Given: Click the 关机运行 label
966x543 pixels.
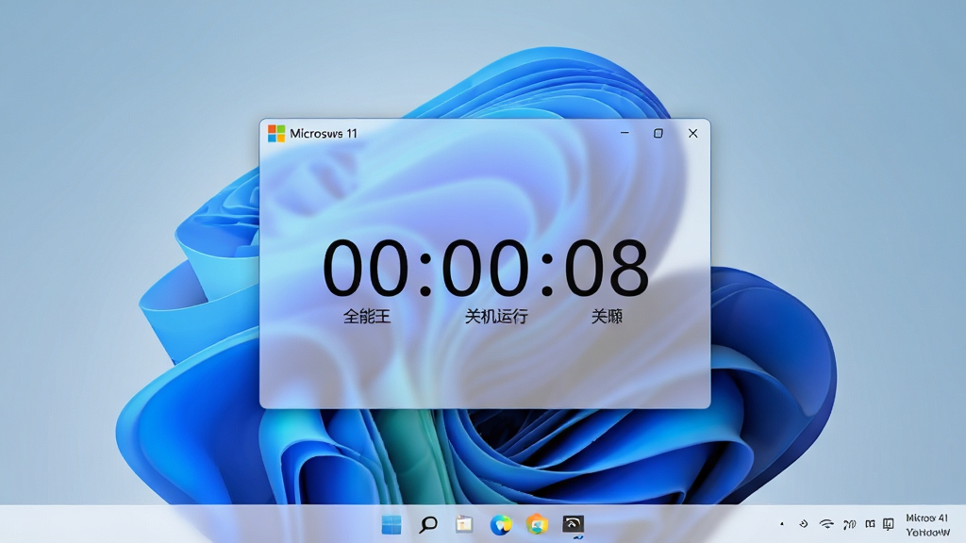Looking at the screenshot, I should [x=496, y=317].
